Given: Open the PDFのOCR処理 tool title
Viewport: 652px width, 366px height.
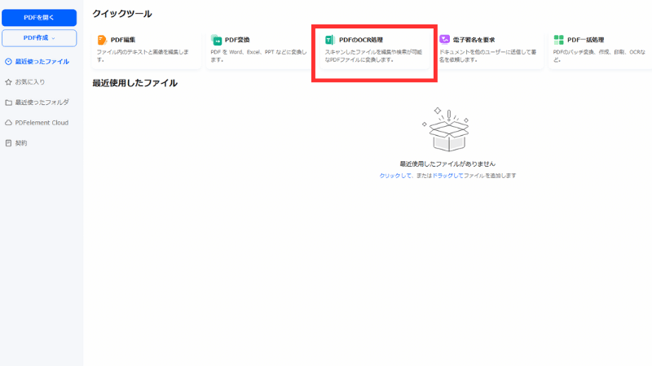Looking at the screenshot, I should (x=360, y=40).
